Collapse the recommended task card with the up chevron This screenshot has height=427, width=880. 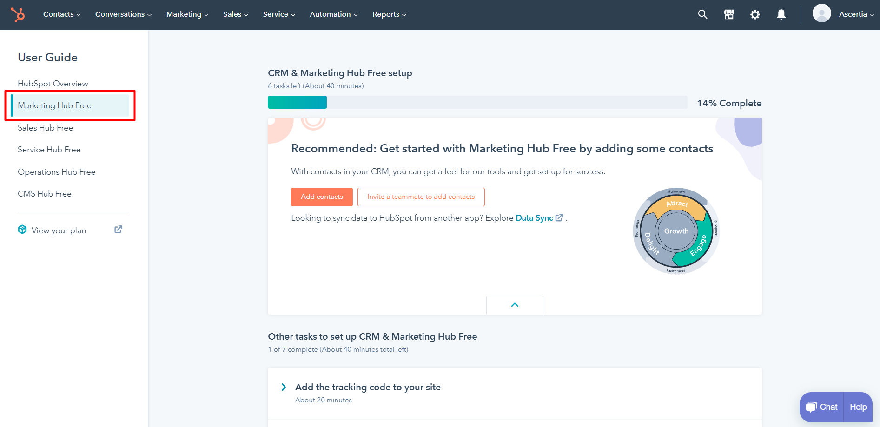point(515,305)
